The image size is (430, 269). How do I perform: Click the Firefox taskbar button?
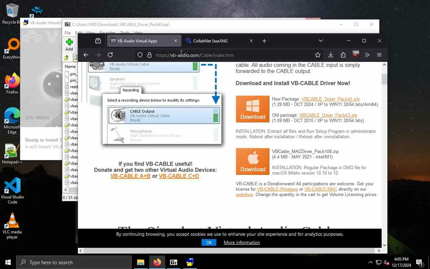[157, 262]
